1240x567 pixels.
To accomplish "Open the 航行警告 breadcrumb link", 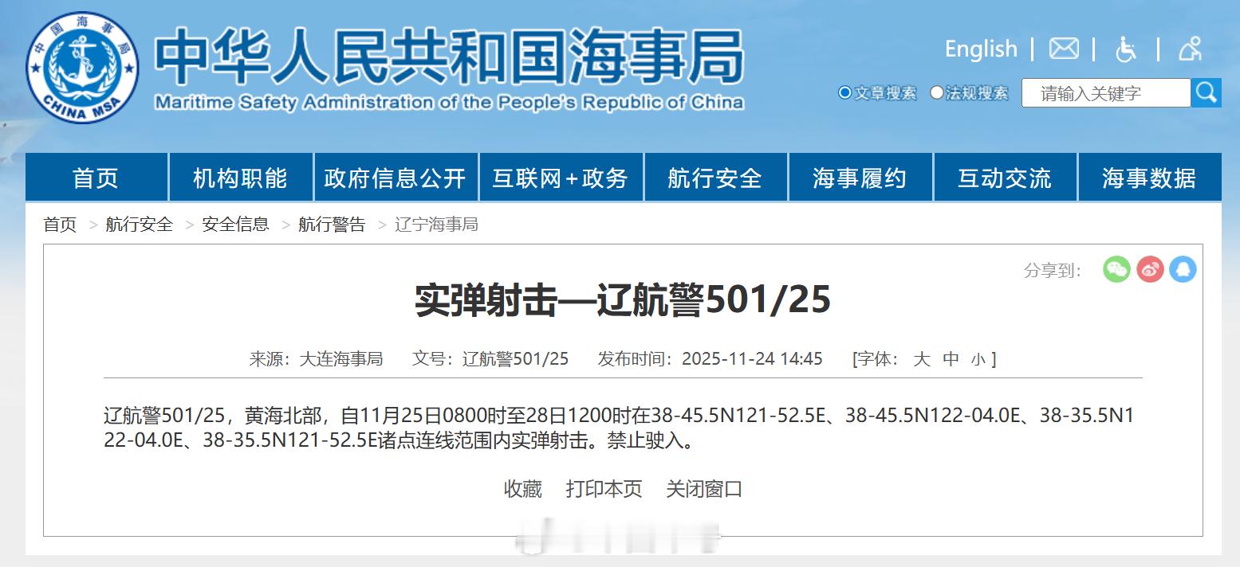I will (333, 225).
